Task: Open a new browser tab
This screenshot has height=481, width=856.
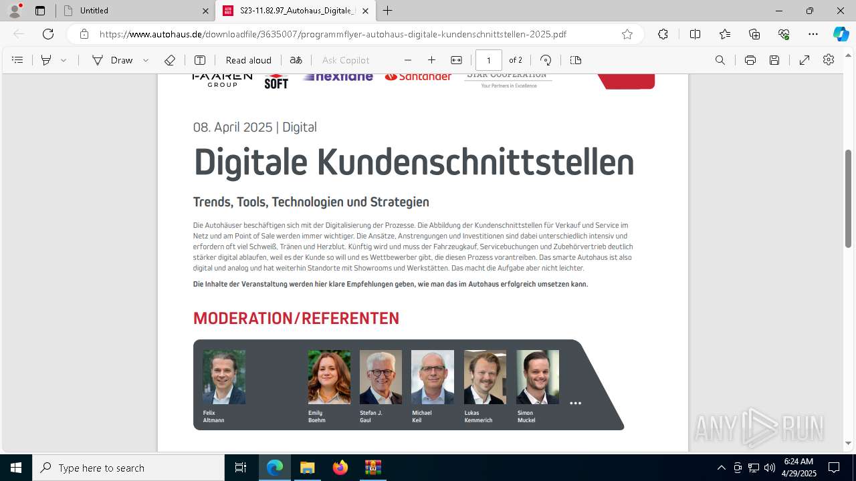Action: [388, 11]
